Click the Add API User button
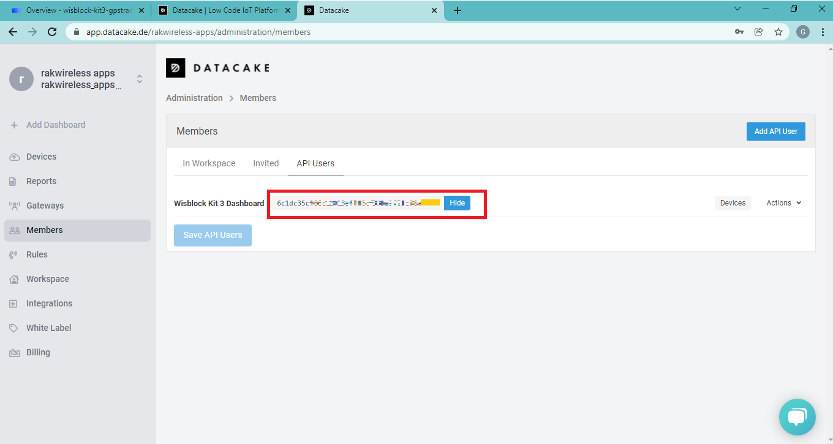 [775, 131]
